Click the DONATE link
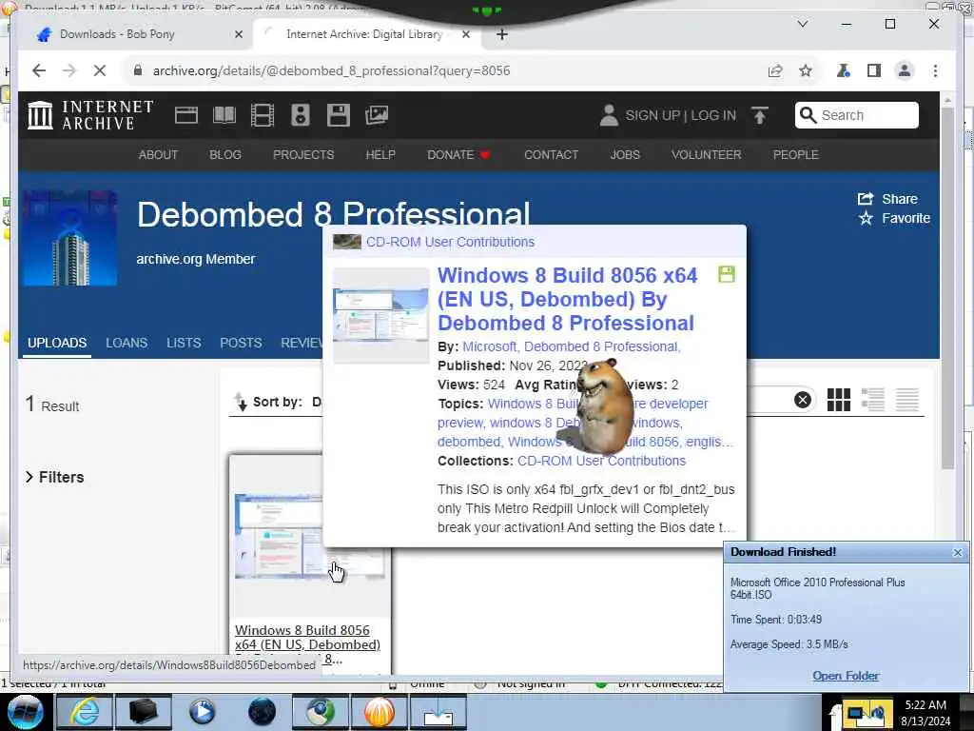This screenshot has height=731, width=974. [458, 155]
